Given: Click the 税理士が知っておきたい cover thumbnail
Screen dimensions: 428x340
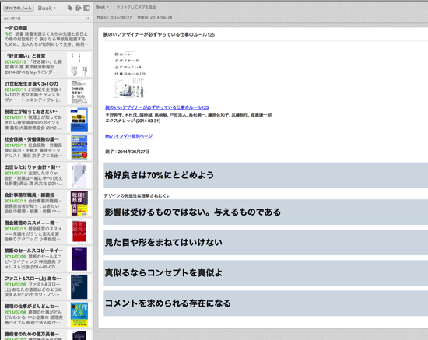Looking at the screenshot, I should pyautogui.click(x=79, y=120).
